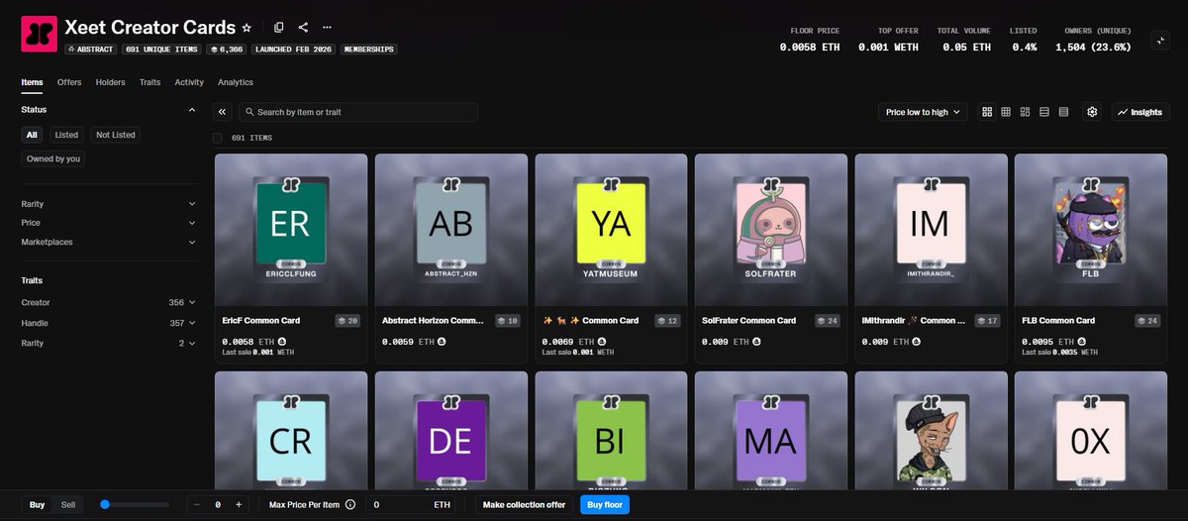Click YATMUSEUM card supply badge 12

coord(668,321)
